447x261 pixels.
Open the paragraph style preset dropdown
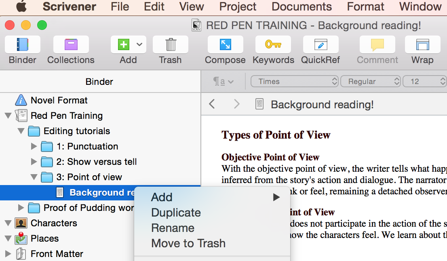(x=223, y=82)
